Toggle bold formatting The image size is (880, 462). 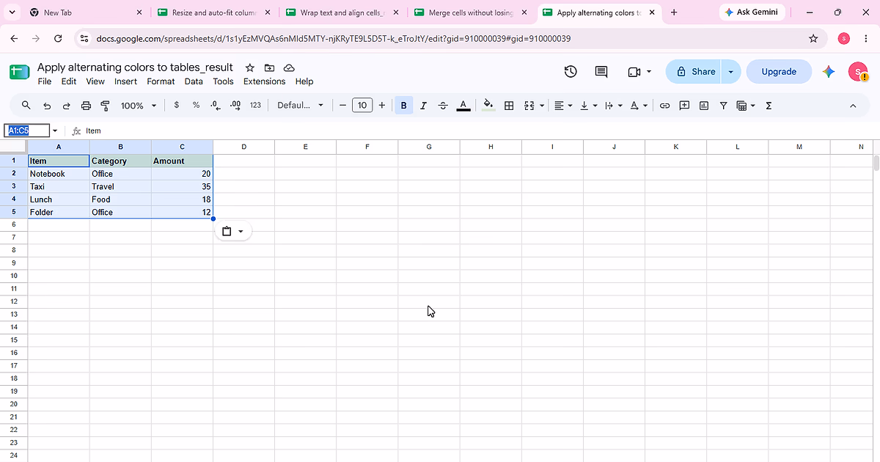pos(403,106)
